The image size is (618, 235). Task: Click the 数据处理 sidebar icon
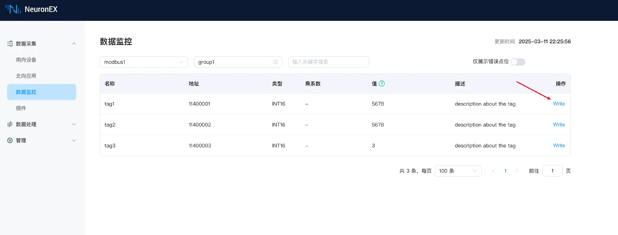click(x=10, y=124)
